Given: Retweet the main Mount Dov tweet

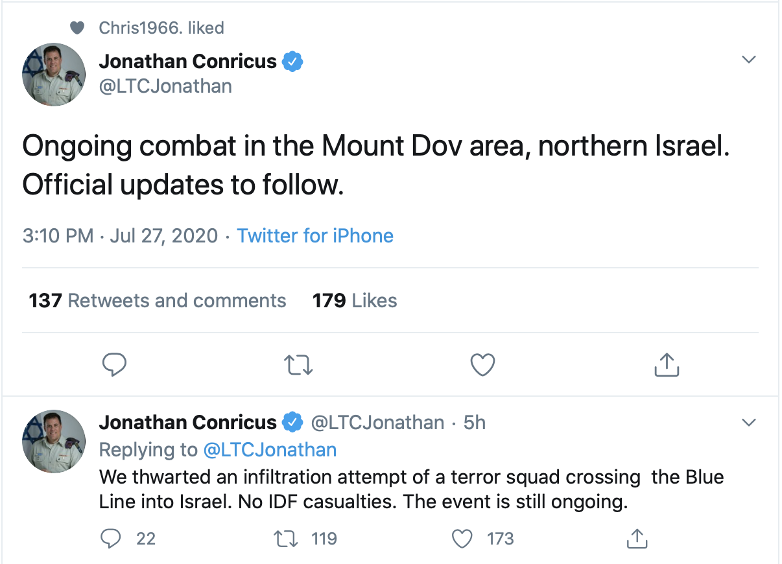Looking at the screenshot, I should 299,365.
